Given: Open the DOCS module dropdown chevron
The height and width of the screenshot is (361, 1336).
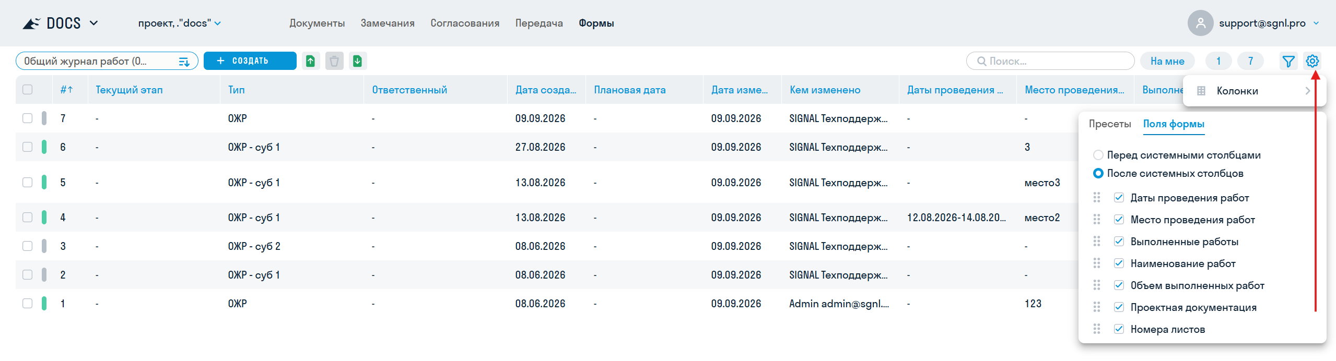Looking at the screenshot, I should pos(94,23).
